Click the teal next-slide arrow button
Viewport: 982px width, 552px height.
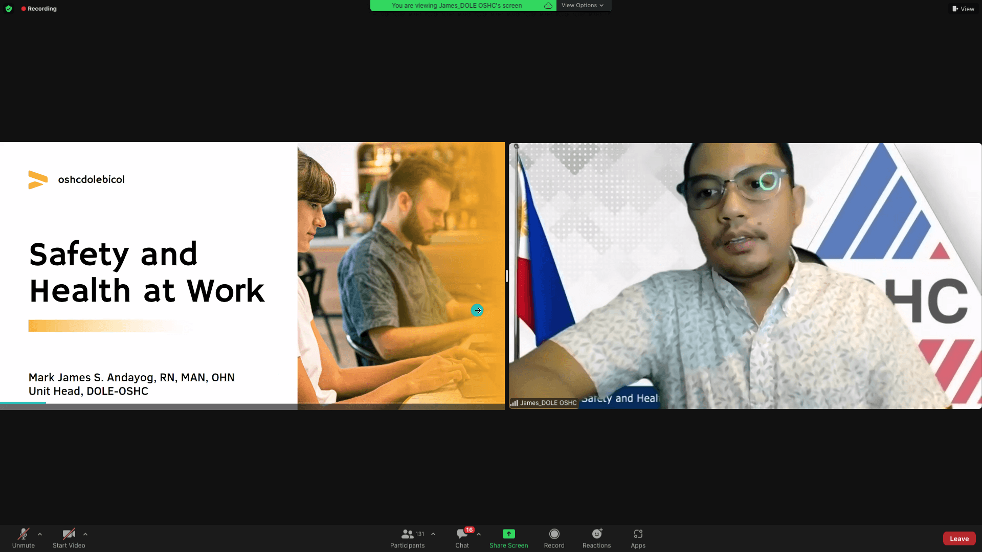477,310
